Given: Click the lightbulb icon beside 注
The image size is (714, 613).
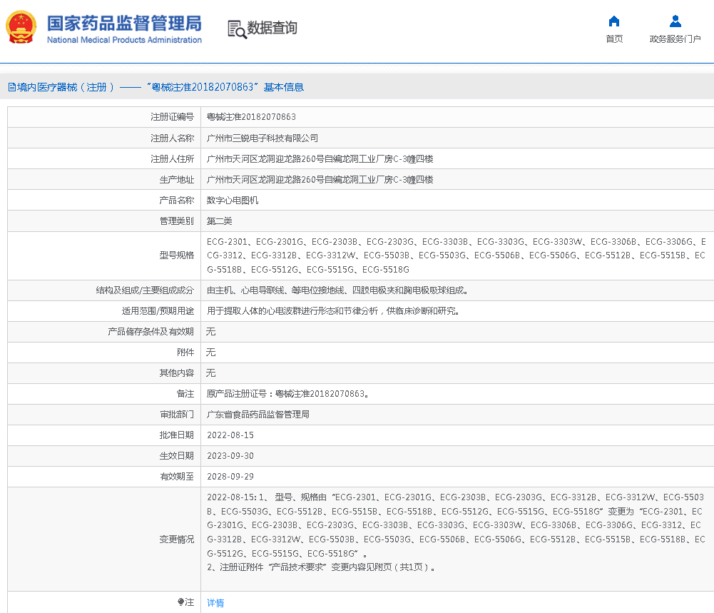Looking at the screenshot, I should click(181, 602).
